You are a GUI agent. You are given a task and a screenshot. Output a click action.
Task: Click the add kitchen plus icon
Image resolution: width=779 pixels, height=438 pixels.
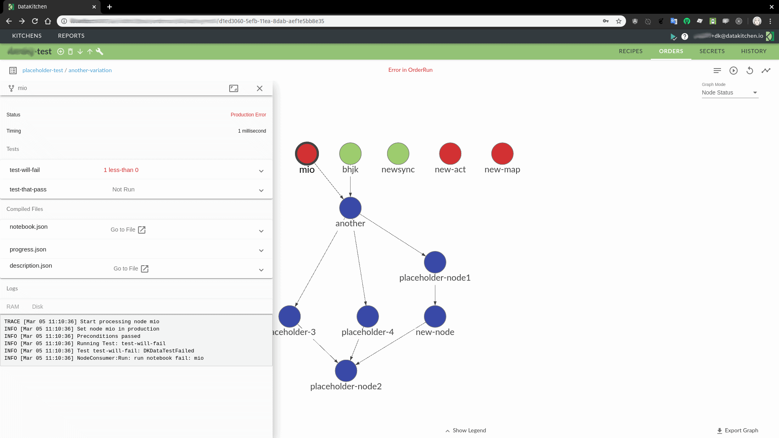(x=60, y=52)
